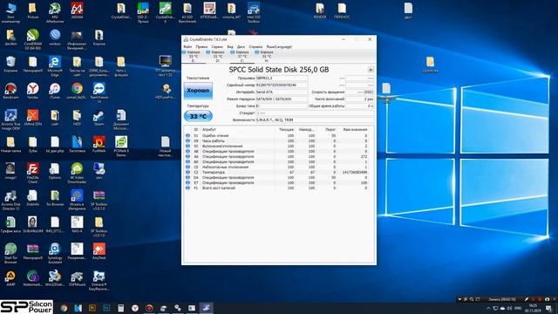Screen dimensions: 558x314
Task: Open winbox desktop icon
Action: click(x=55, y=38)
